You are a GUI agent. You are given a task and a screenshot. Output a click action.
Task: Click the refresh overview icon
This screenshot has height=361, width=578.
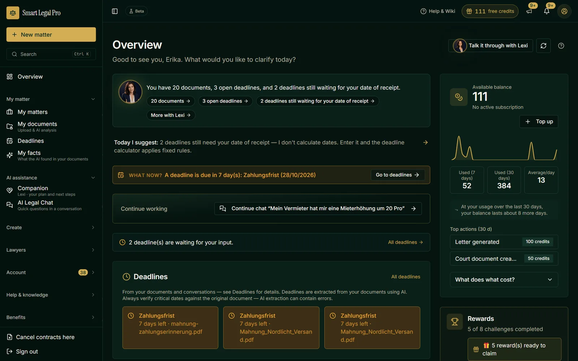point(543,46)
